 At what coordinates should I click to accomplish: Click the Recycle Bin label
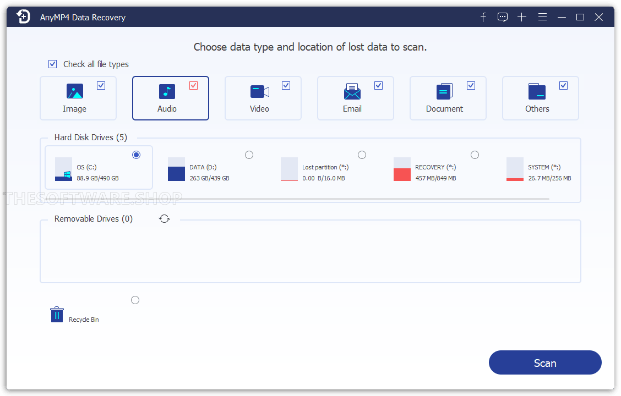click(x=84, y=320)
